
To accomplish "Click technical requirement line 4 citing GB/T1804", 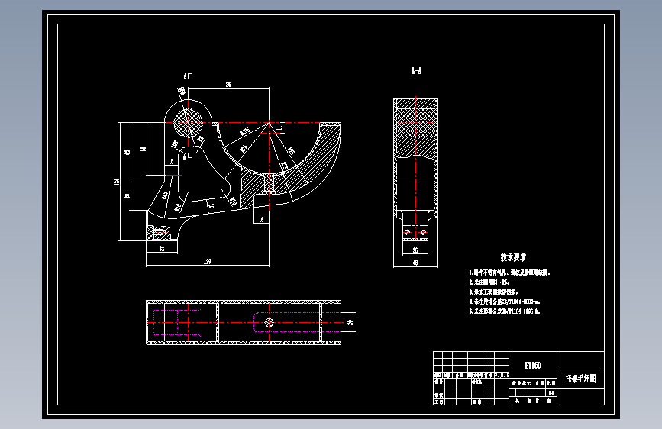I will click(505, 302).
